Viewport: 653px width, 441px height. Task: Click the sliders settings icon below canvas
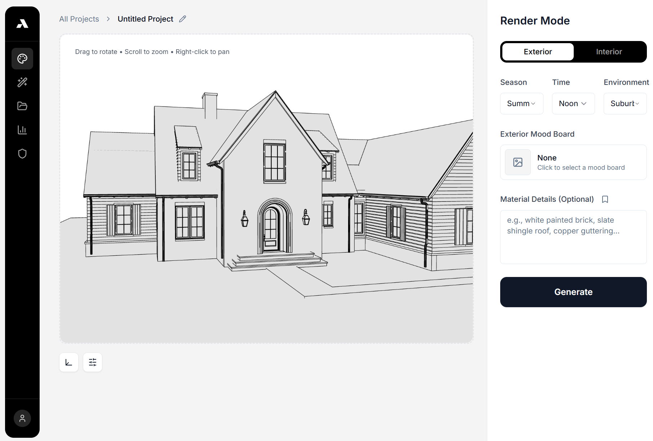92,362
